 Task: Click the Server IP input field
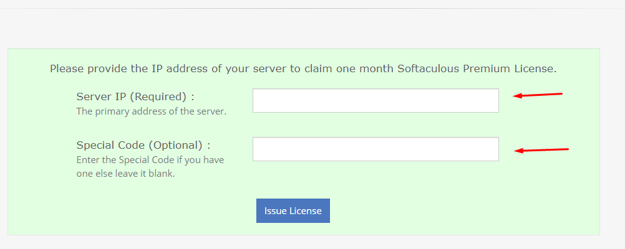tap(375, 101)
